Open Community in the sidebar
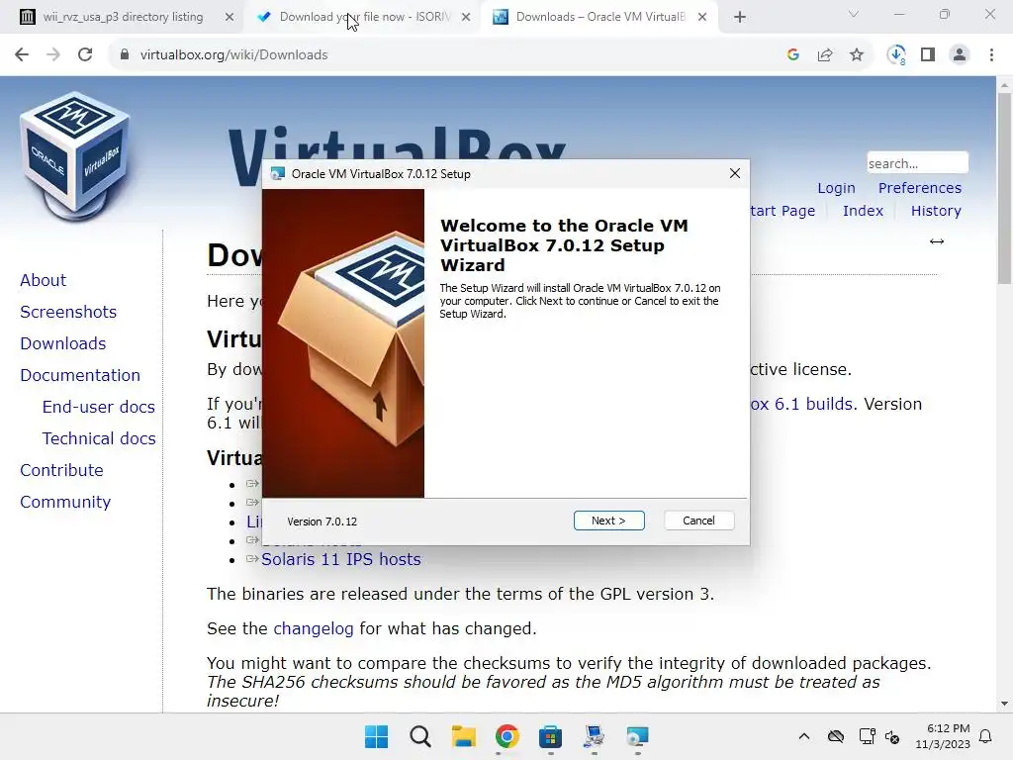Screen dimensions: 1013x760 point(65,502)
